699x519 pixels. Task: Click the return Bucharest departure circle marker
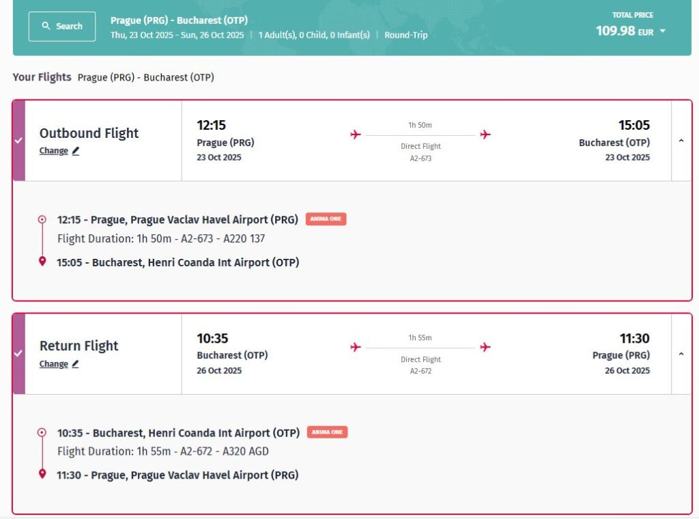point(42,433)
